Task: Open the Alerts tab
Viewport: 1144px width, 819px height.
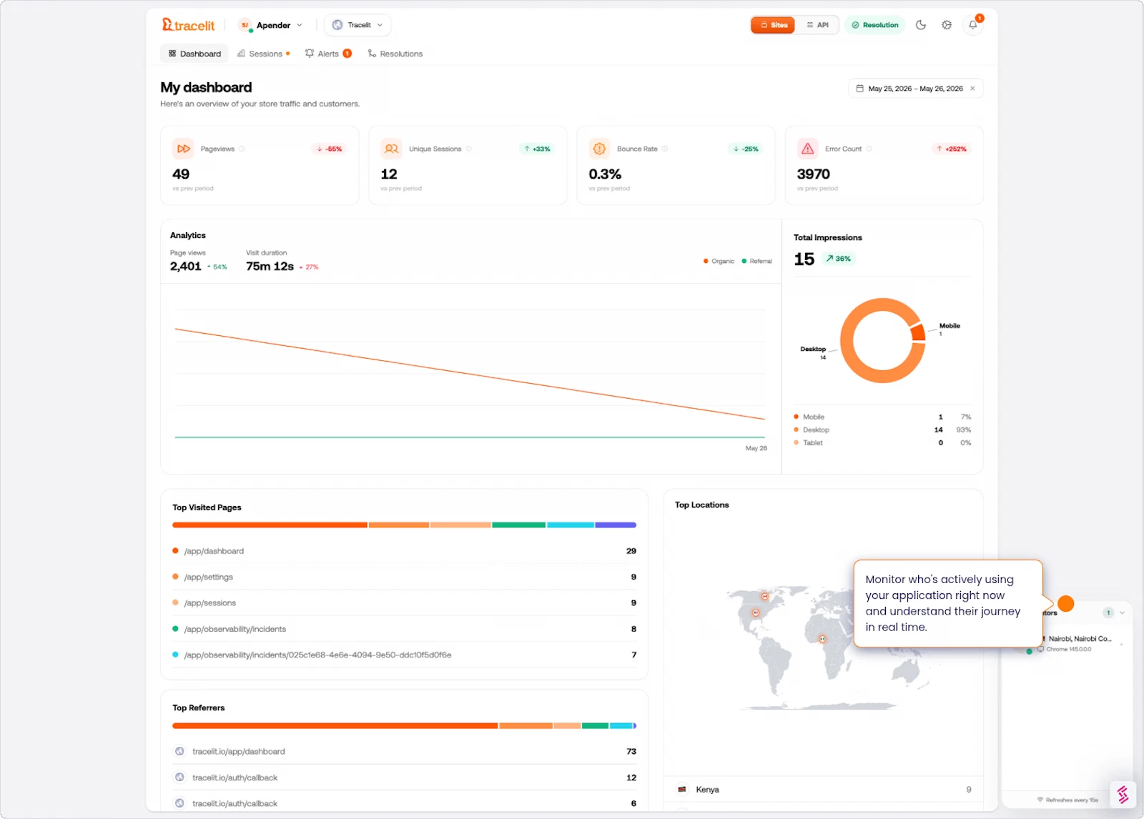Action: point(328,54)
